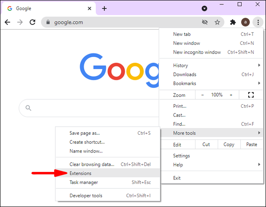Viewport: 266px width, 207px height.
Task: Expand the More tools submenu arrow
Action: coord(259,133)
